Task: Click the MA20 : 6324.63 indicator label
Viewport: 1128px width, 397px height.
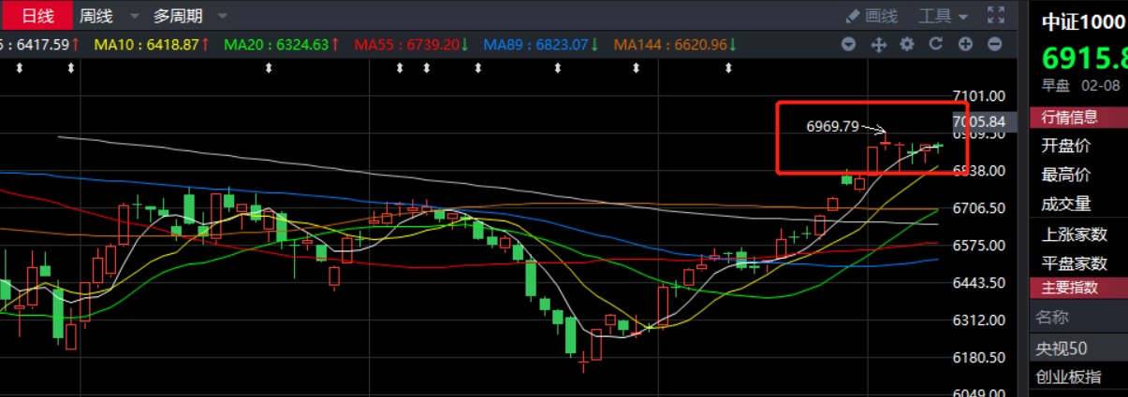Action: [283, 44]
